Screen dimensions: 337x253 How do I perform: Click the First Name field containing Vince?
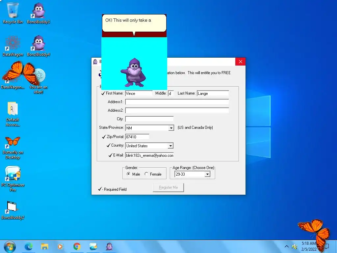pos(139,93)
